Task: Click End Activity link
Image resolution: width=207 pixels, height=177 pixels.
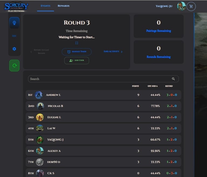Action: 113,51
